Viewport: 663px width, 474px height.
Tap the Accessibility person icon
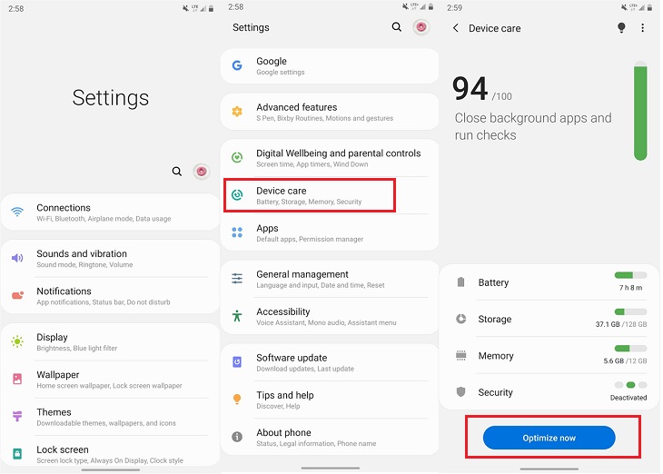pos(237,316)
